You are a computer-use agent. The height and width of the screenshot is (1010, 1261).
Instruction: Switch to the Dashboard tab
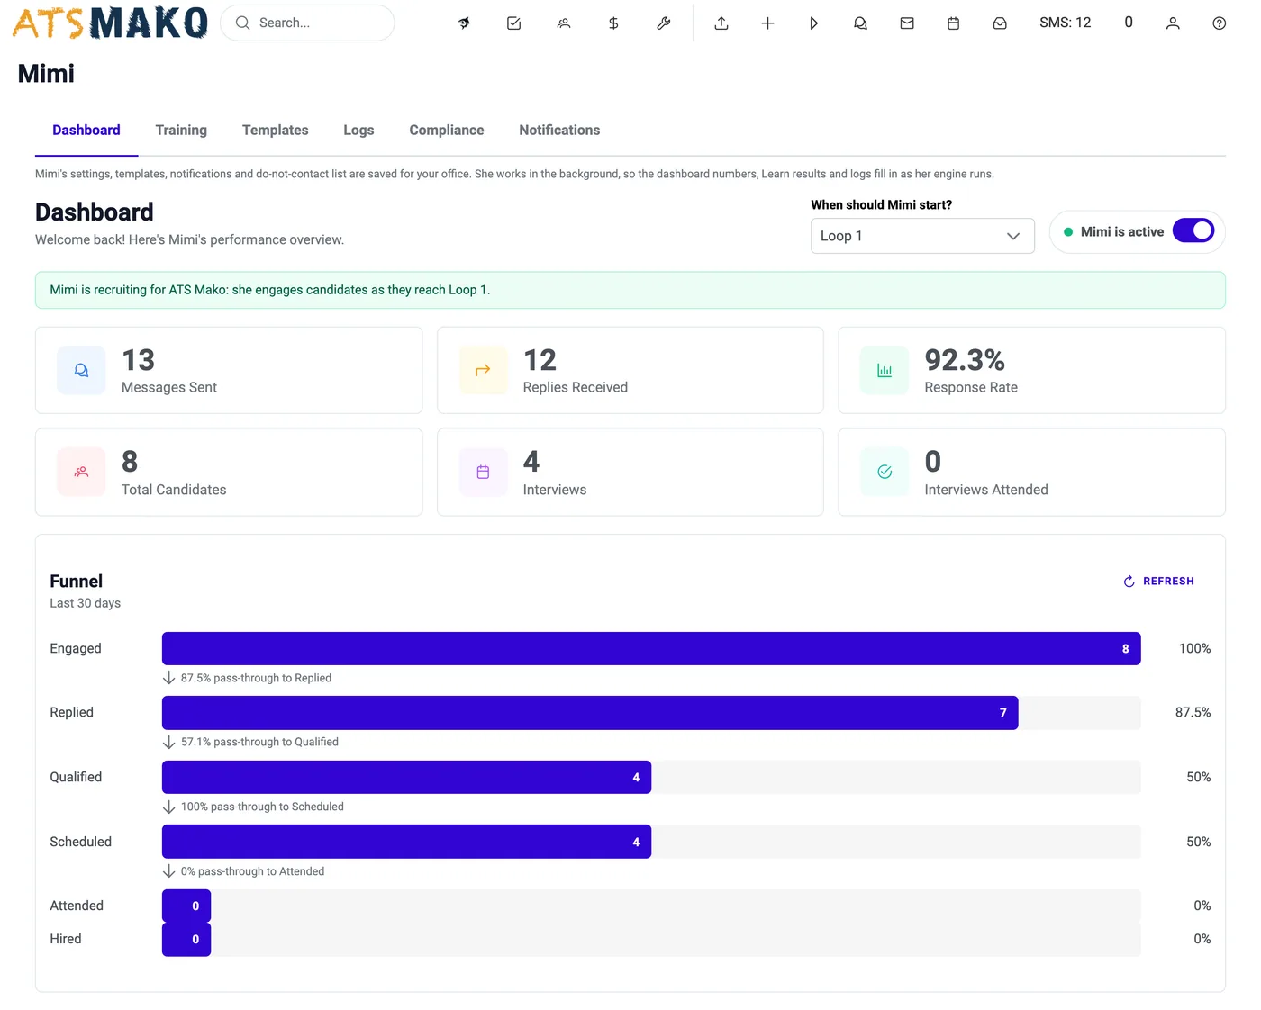click(86, 131)
